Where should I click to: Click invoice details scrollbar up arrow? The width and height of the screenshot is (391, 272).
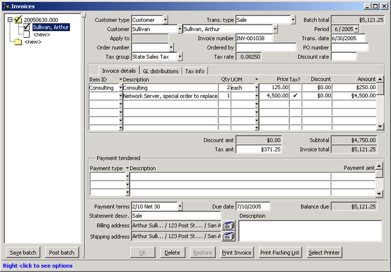(x=380, y=79)
